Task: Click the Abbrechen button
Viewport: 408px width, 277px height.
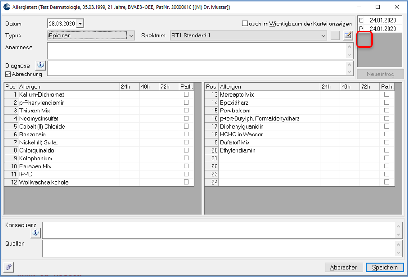Action: pyautogui.click(x=344, y=267)
